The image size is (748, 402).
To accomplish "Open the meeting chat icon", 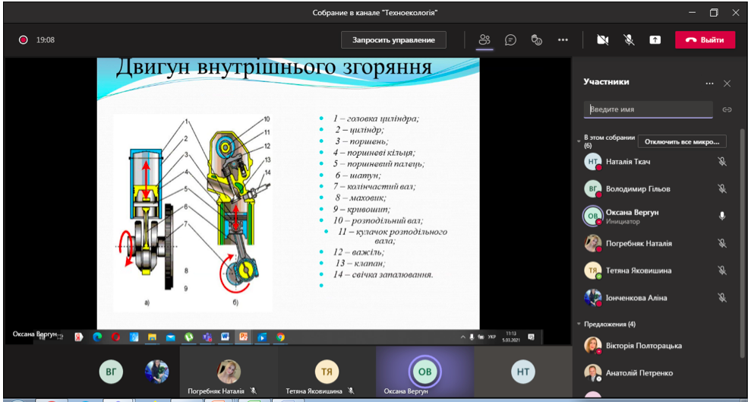I will 510,40.
